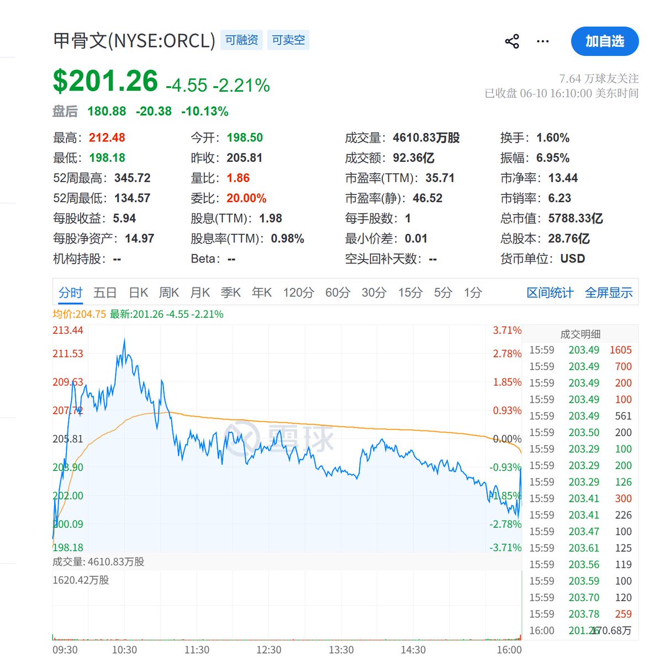
Task: Click the 成交额 value 92.36亿
Action: point(414,157)
